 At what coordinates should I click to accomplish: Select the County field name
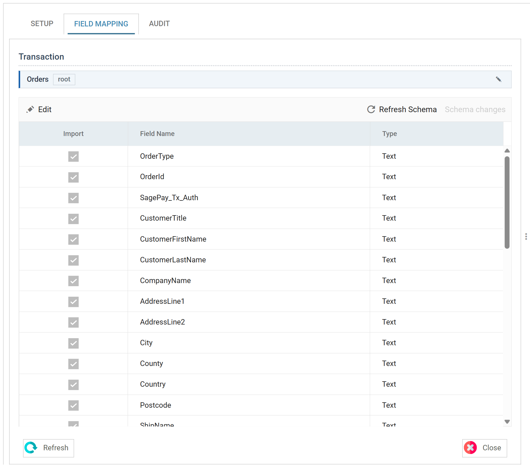point(152,363)
